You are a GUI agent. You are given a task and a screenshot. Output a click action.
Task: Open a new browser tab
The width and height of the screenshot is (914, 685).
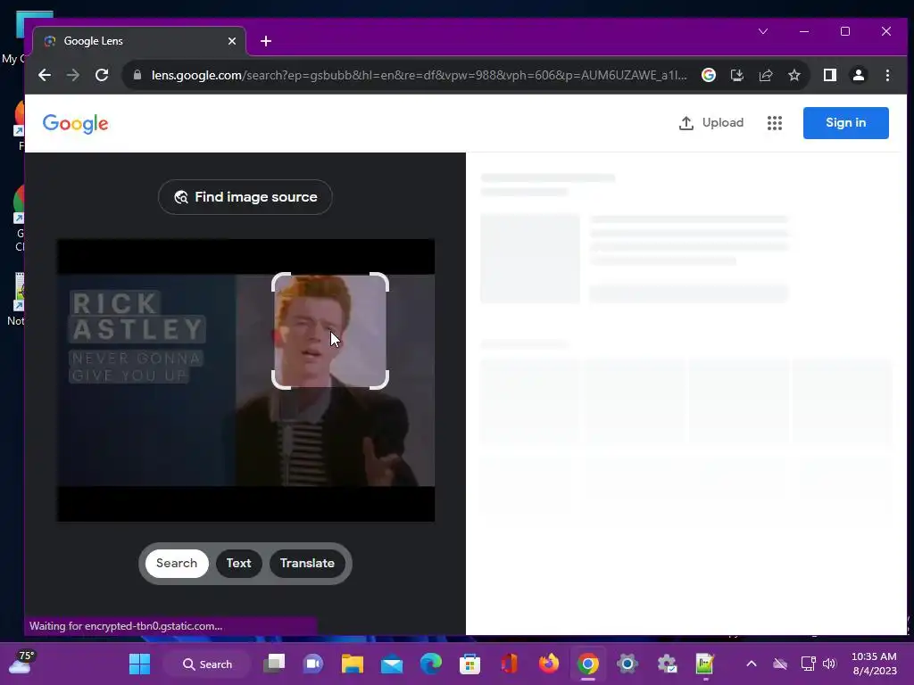(266, 41)
